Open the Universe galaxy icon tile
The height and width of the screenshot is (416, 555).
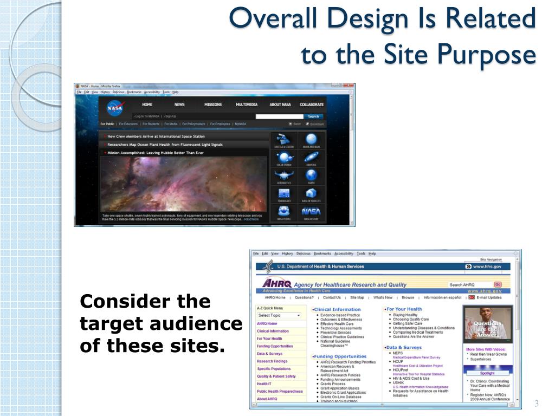coord(312,159)
